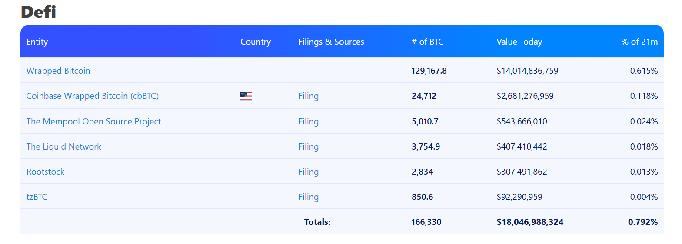Image resolution: width=682 pixels, height=244 pixels.
Task: Sort by the Entity column header
Action: click(x=37, y=42)
